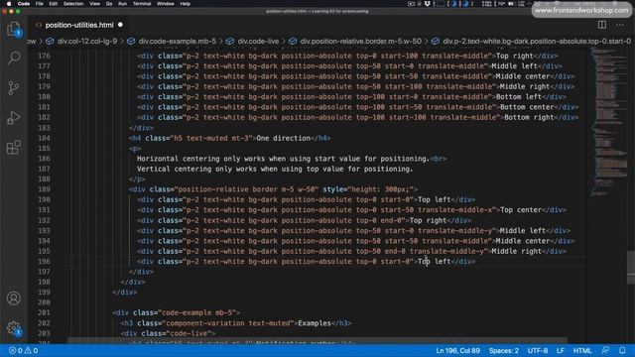
Task: Change indentation via Spaces: 2
Action: tap(503, 350)
